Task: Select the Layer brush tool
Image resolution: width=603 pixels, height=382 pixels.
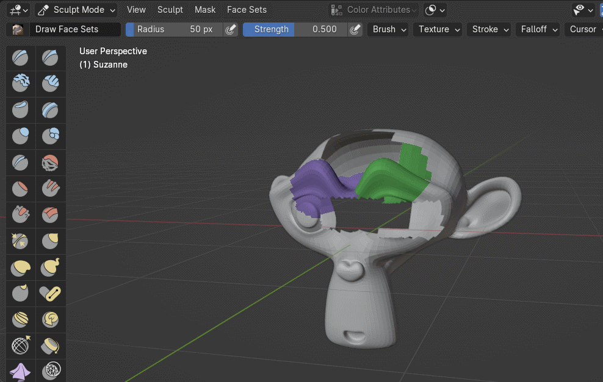Action: pos(51,110)
